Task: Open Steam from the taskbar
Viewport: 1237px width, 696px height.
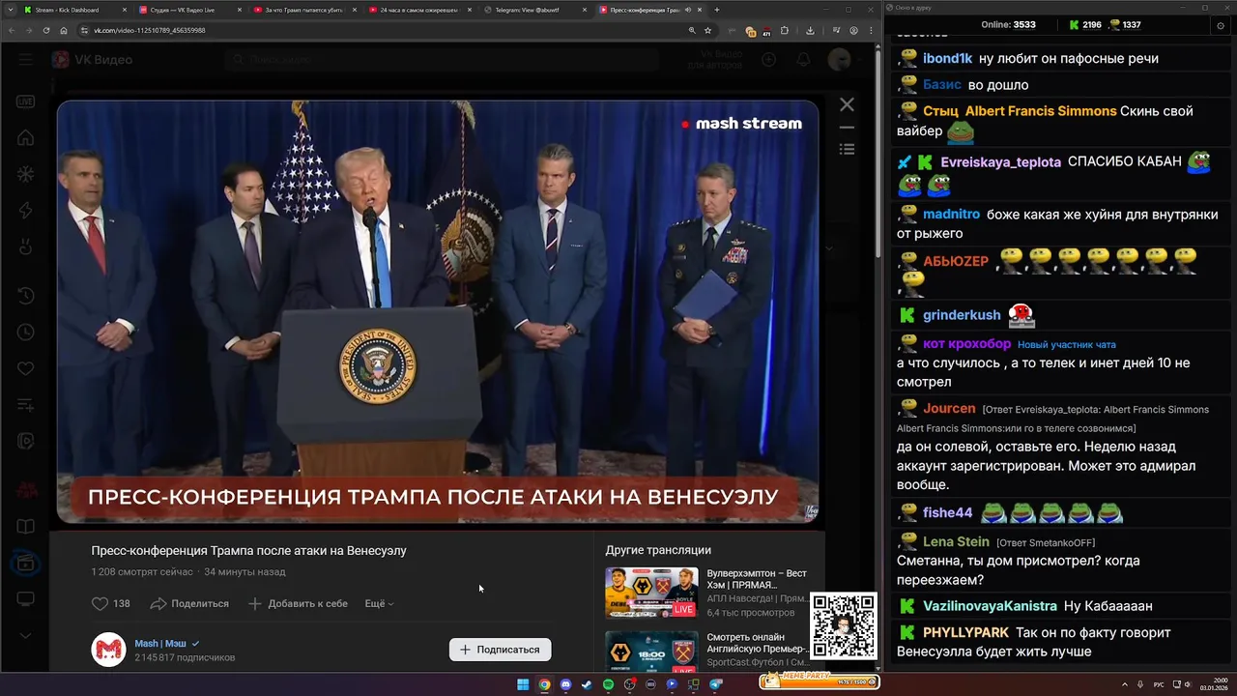Action: click(587, 684)
